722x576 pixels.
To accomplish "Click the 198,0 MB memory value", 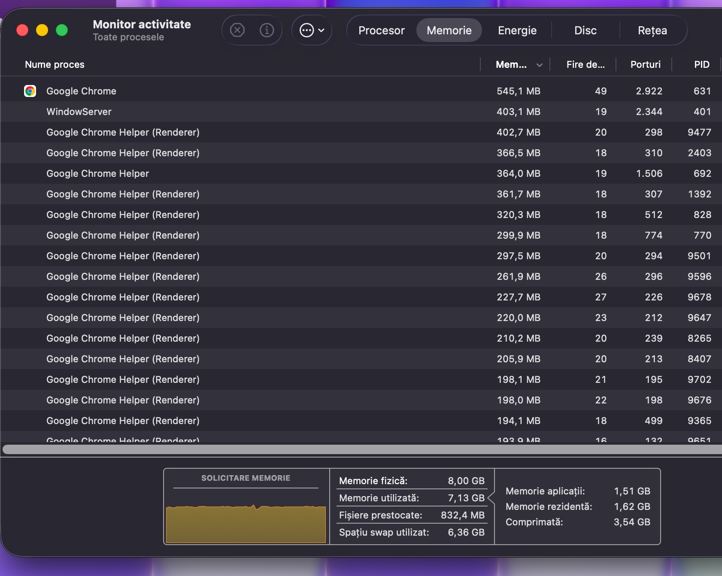I will [x=519, y=400].
